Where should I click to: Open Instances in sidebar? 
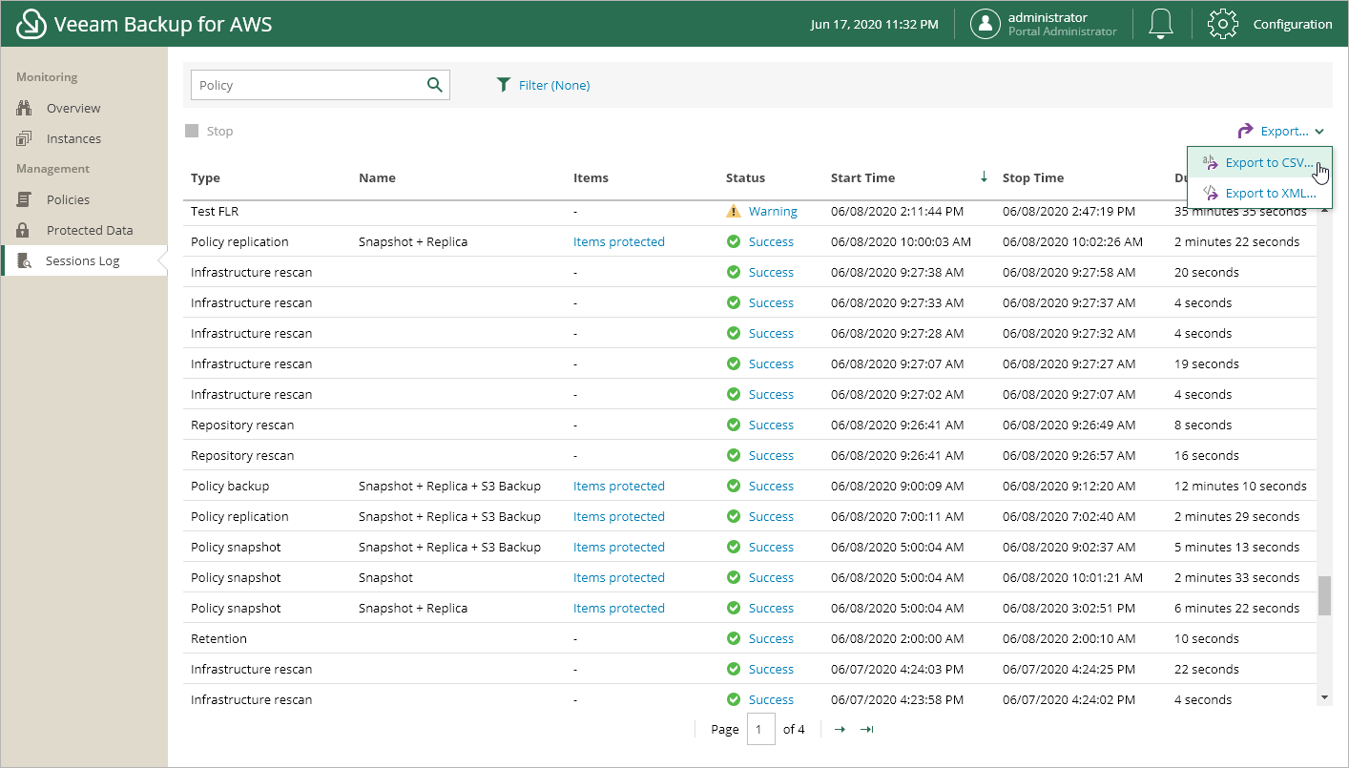click(73, 138)
